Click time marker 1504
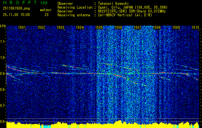Image resolution: width=202 pixels, height=128 pixels. 80,27
